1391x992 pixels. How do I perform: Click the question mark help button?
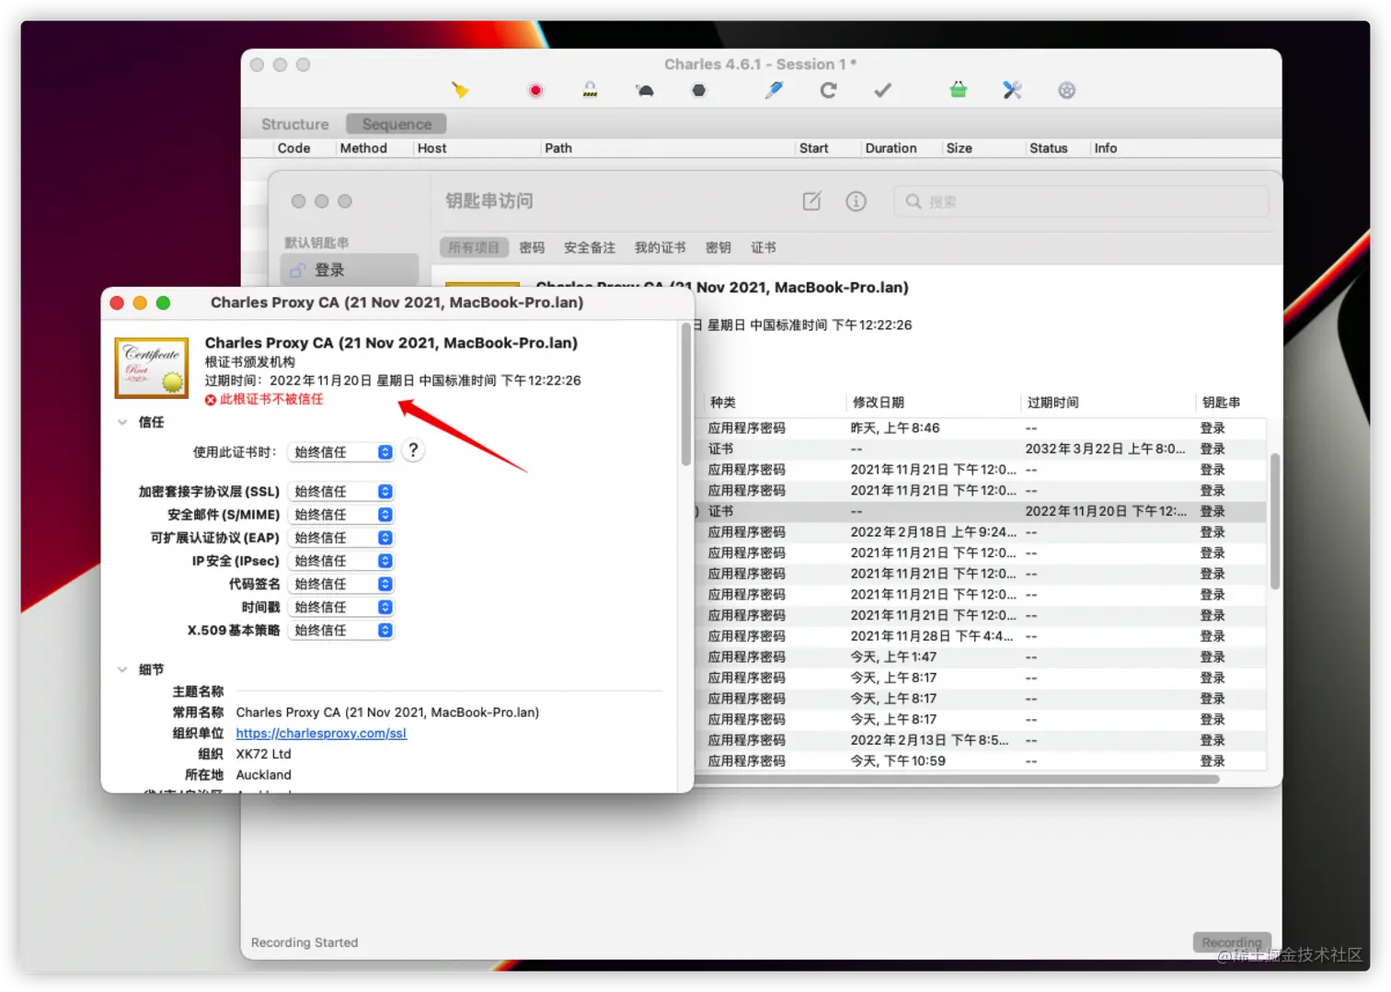[x=413, y=450]
